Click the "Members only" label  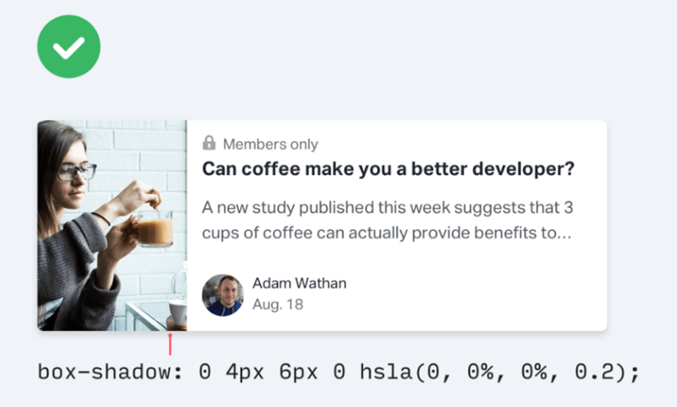point(270,144)
